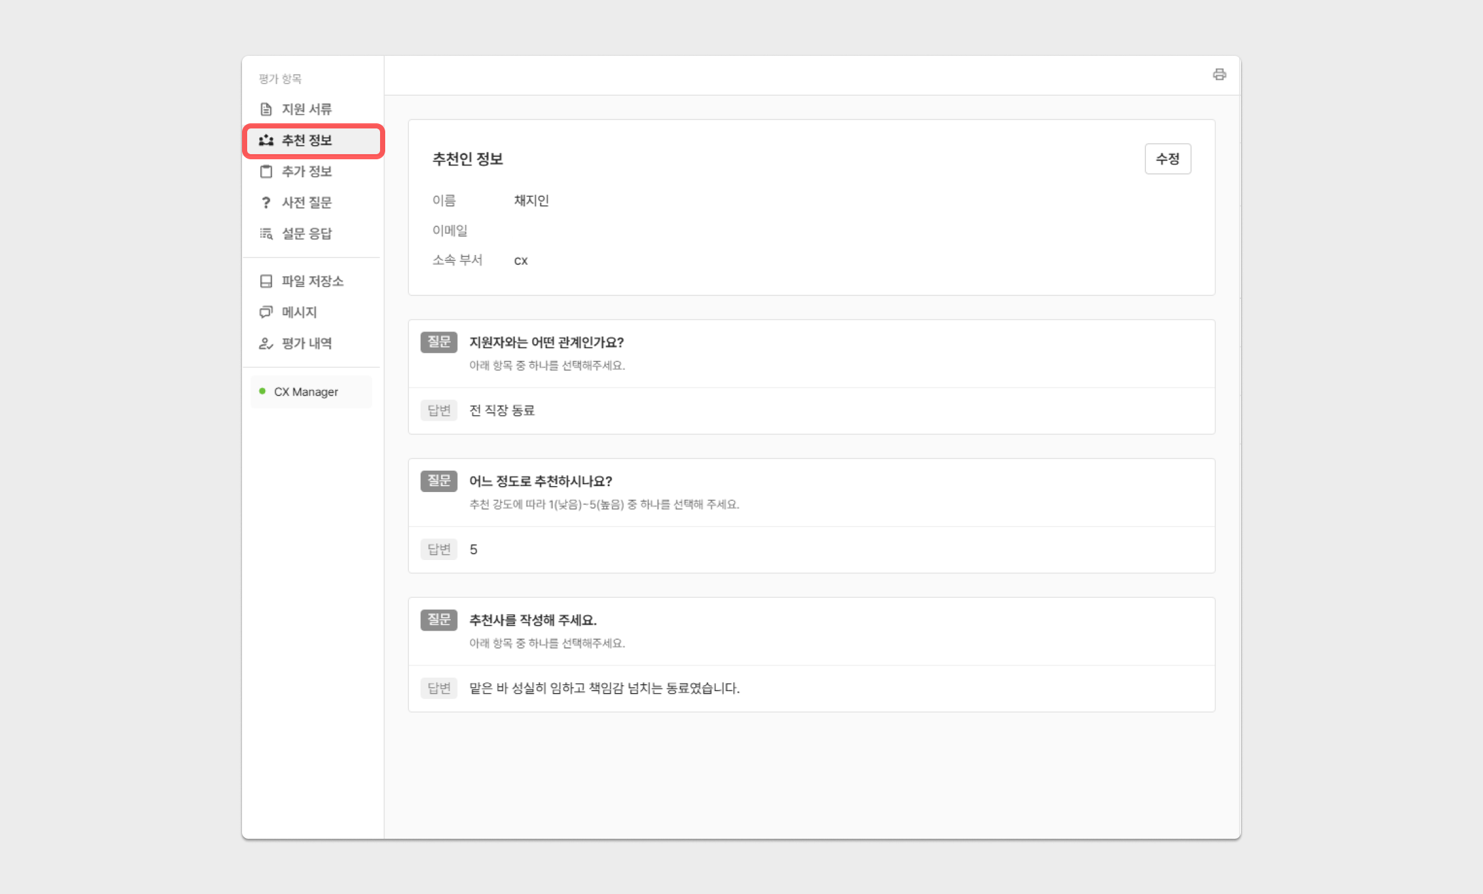Click the green status dot beside CX Manager
Screen dimensions: 1483x894
(262, 391)
